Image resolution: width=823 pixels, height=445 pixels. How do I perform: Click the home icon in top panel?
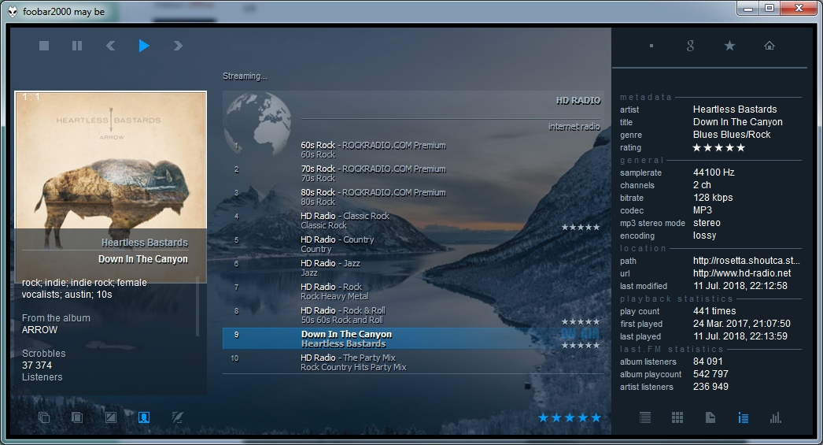click(x=769, y=46)
